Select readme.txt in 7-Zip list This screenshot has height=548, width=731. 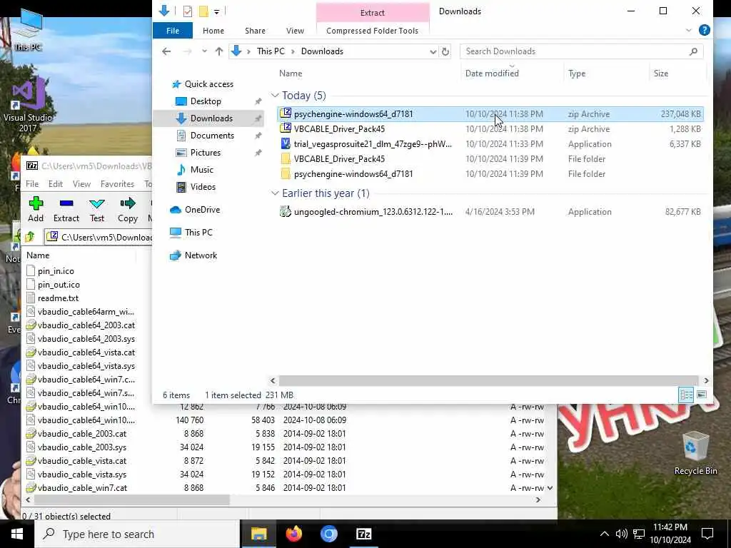tap(58, 298)
